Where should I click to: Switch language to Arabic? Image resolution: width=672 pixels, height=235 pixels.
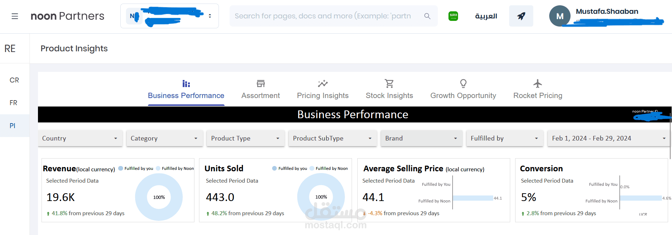coord(486,16)
